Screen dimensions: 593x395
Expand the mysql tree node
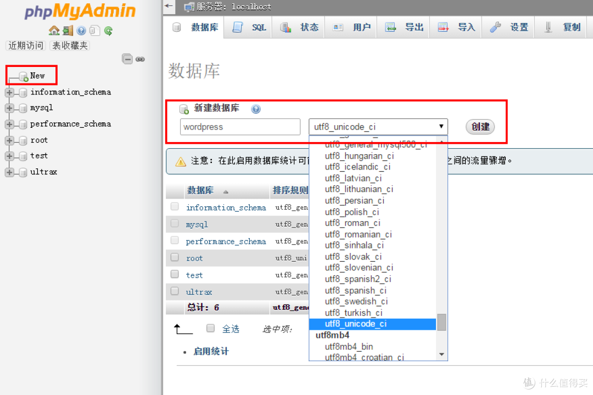pos(9,108)
